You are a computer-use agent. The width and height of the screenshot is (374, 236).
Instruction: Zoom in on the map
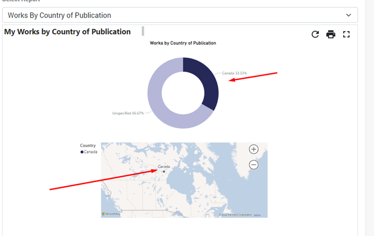[x=254, y=149]
